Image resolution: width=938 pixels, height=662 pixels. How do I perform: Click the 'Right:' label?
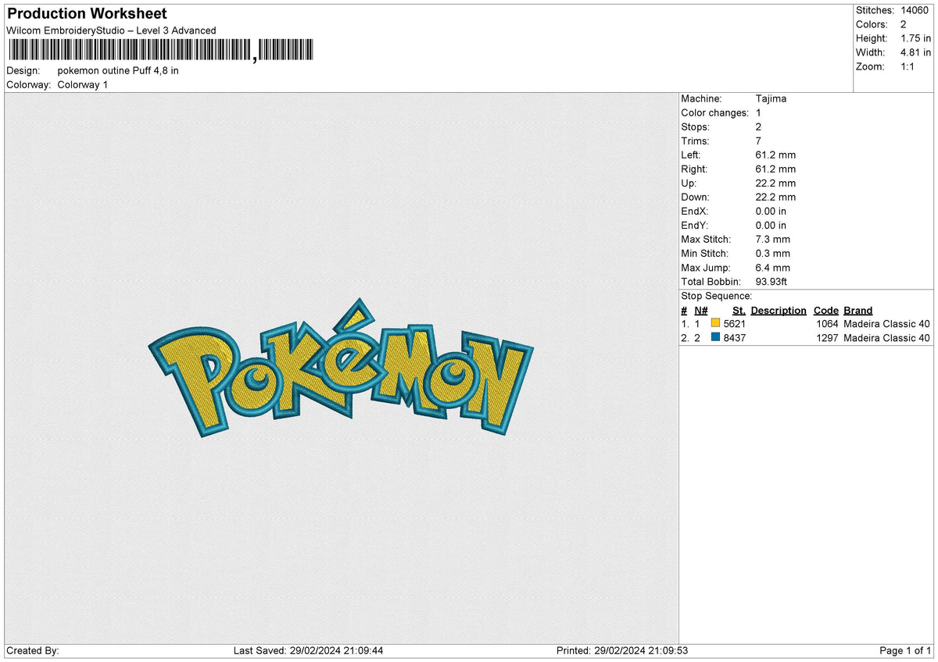point(694,169)
